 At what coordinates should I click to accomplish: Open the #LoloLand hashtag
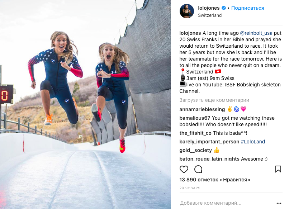click(x=253, y=142)
